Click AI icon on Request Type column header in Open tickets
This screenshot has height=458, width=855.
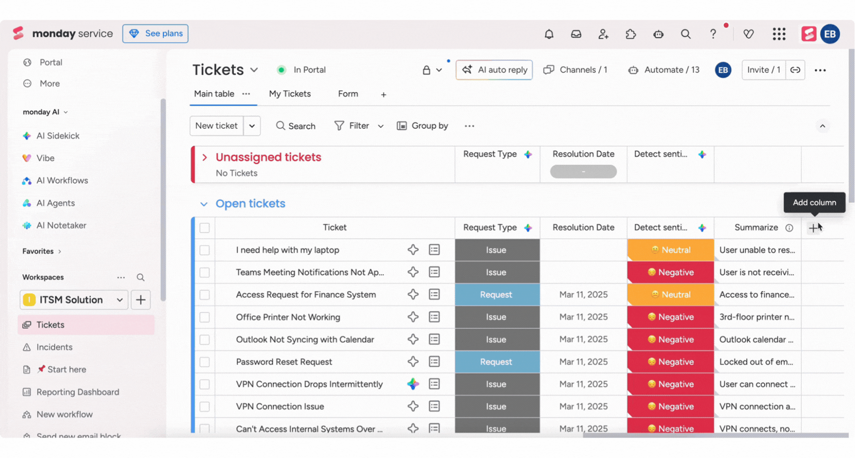pos(528,228)
